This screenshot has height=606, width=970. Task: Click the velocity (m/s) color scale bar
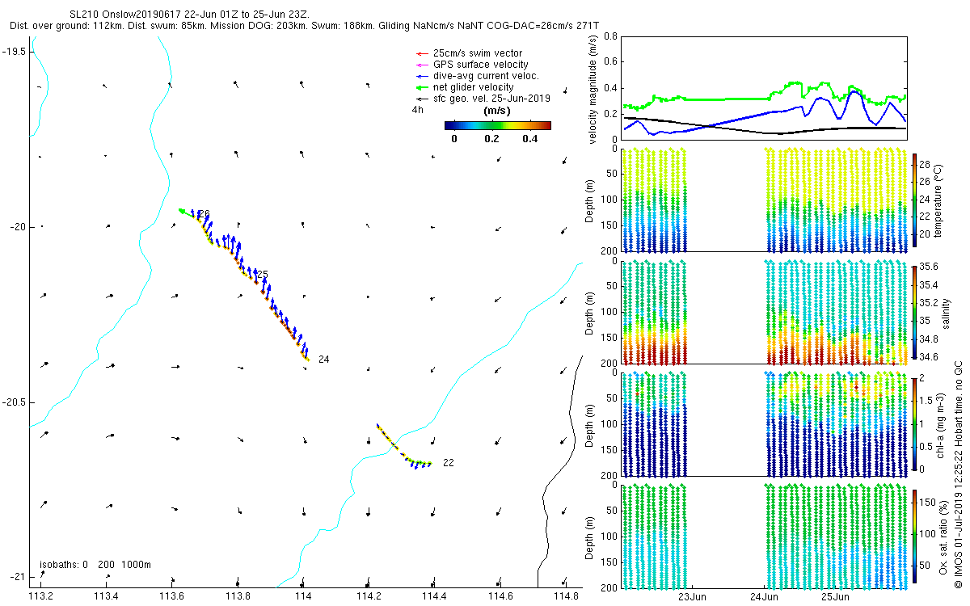(x=497, y=125)
